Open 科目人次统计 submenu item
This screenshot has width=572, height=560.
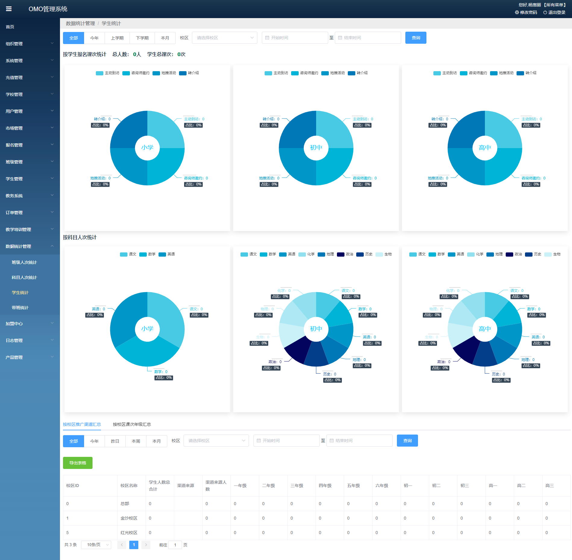[30, 277]
